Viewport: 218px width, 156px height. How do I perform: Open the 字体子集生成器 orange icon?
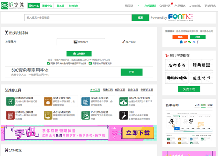48,102
